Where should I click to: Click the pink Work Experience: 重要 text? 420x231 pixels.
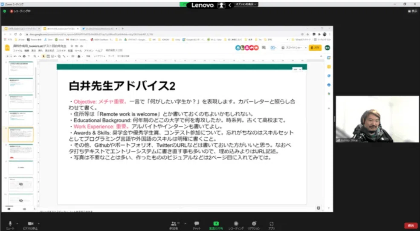coord(101,127)
